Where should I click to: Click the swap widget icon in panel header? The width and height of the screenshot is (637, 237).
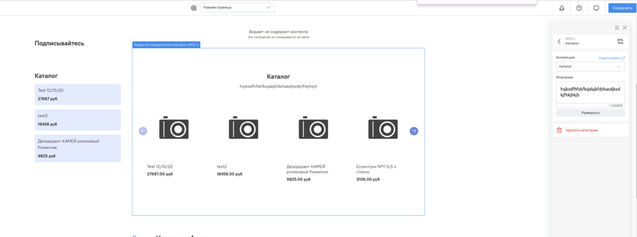[620, 41]
